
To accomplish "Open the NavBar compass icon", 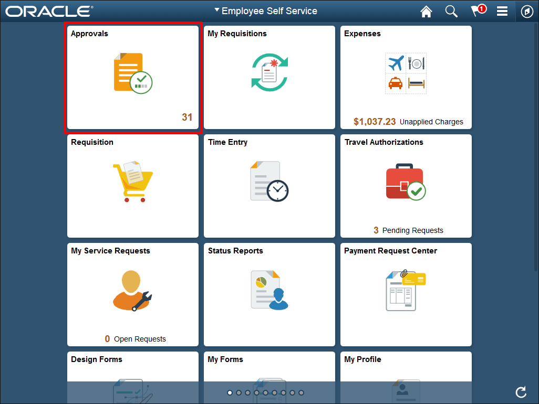I will click(527, 11).
